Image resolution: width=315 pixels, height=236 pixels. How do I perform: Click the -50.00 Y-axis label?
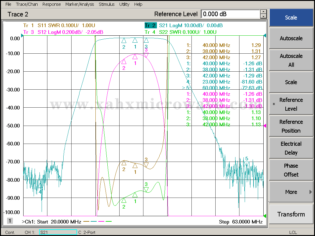click(13, 126)
